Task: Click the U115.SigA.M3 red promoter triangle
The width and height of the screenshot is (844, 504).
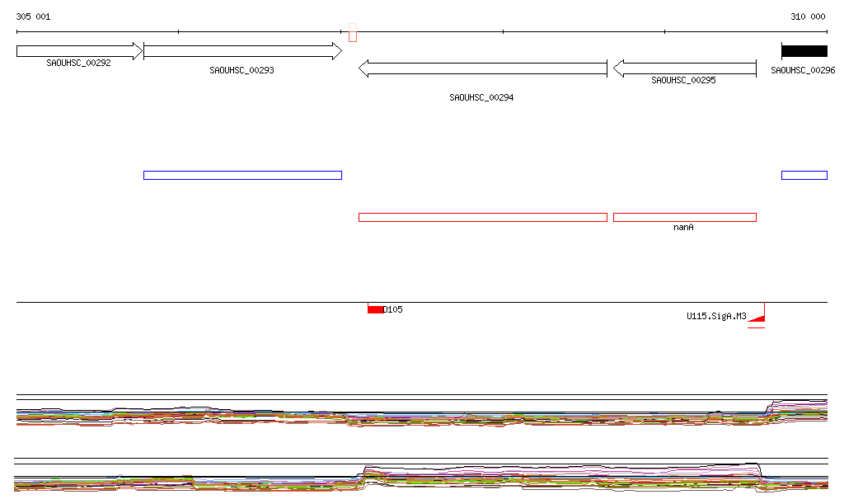Action: pos(757,318)
